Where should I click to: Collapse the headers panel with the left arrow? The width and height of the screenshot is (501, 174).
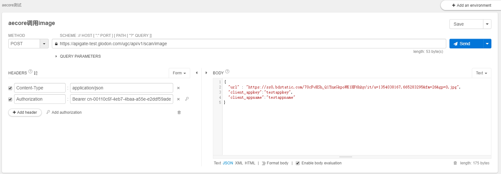coord(197,73)
